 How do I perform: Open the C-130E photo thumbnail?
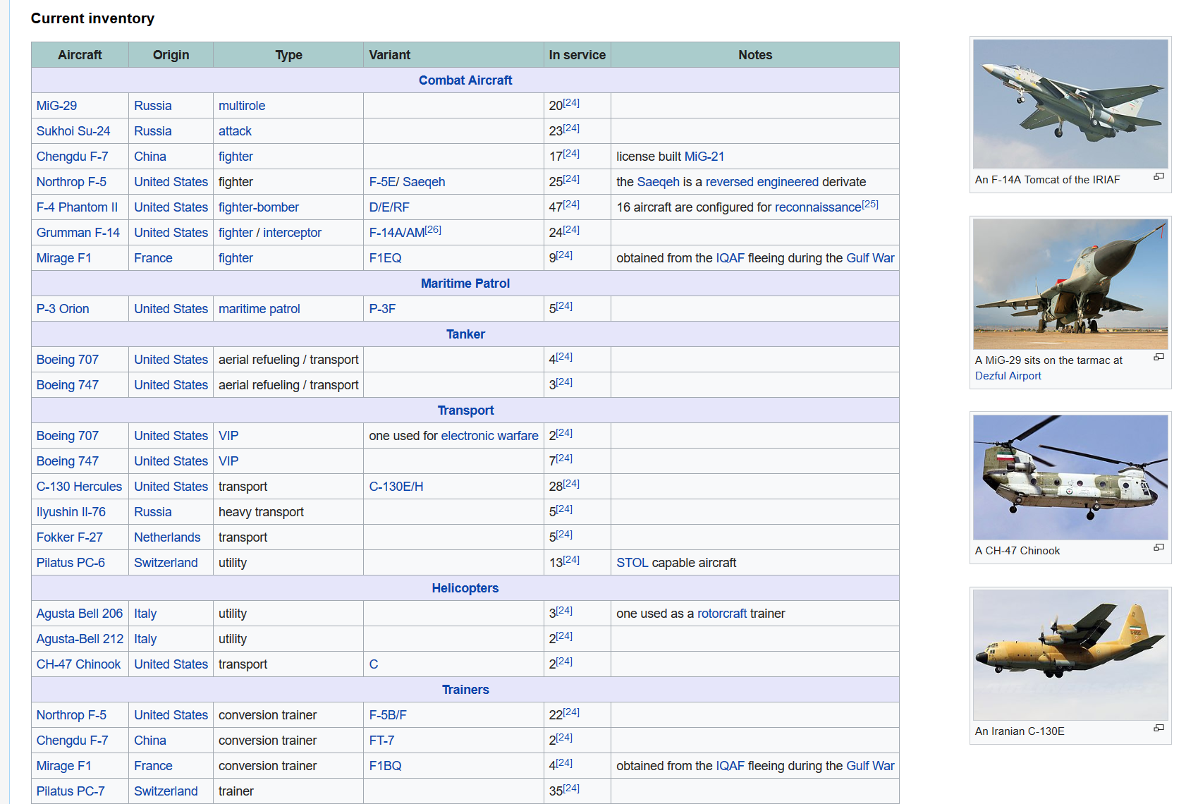point(1070,655)
